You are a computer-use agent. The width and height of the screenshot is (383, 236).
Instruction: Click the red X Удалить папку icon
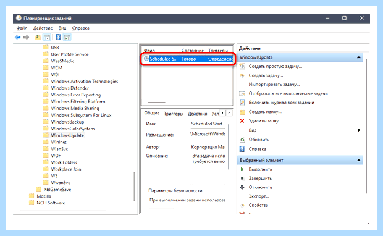click(x=242, y=120)
